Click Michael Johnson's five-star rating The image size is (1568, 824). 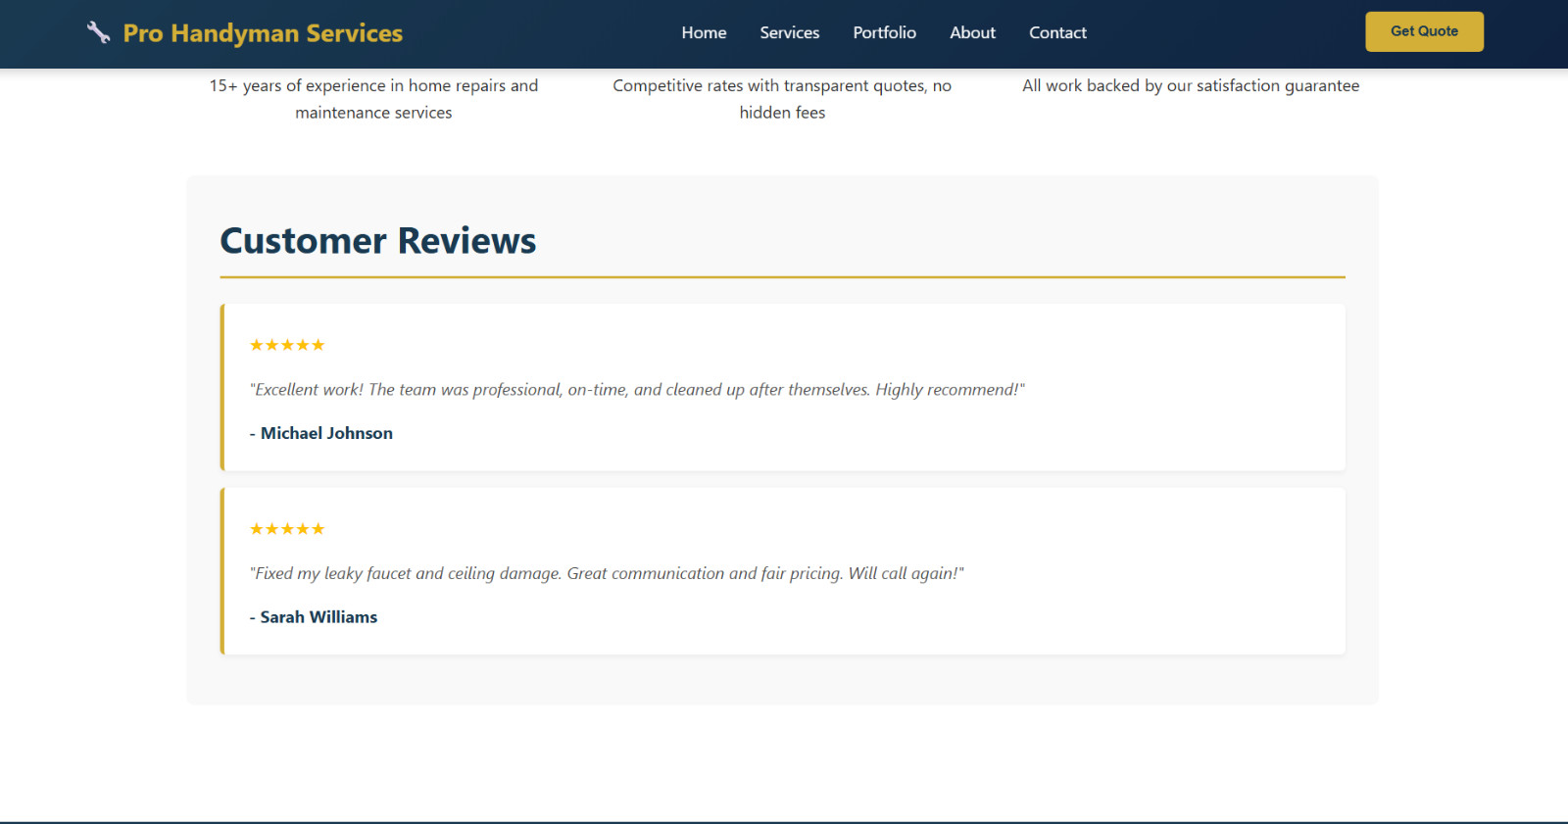[287, 345]
